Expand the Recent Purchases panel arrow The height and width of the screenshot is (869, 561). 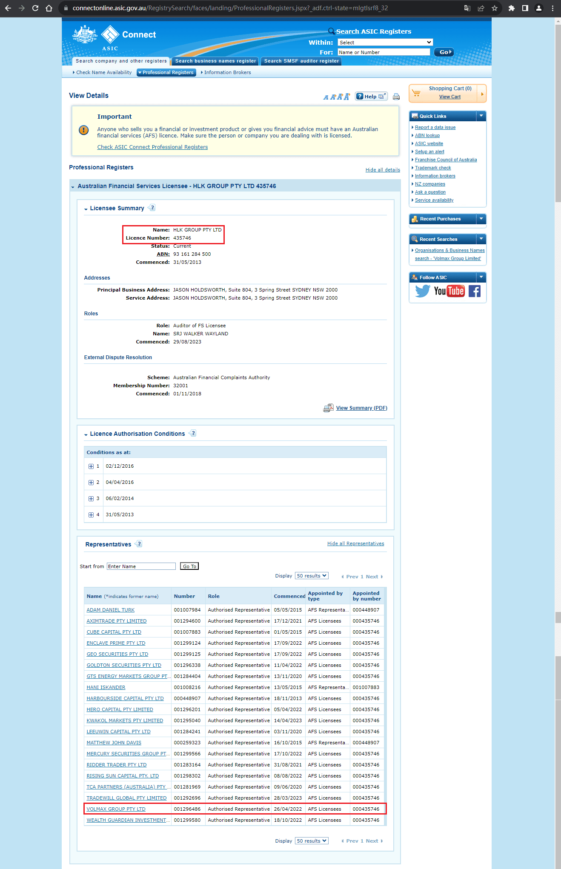click(481, 219)
